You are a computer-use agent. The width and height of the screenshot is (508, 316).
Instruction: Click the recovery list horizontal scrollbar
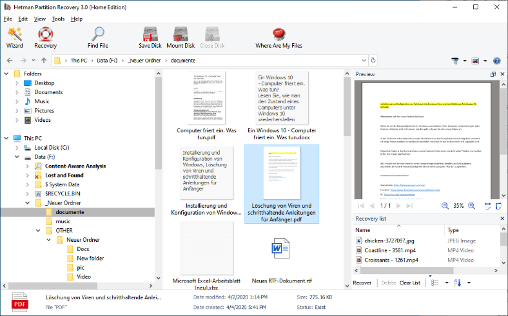tap(407, 270)
